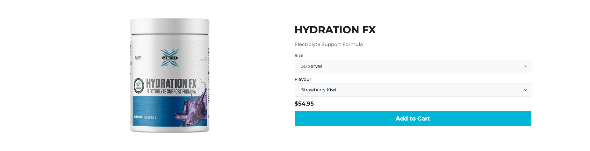Click the HYDRATION FX product heading
Screen dimensions: 590x151
[335, 30]
